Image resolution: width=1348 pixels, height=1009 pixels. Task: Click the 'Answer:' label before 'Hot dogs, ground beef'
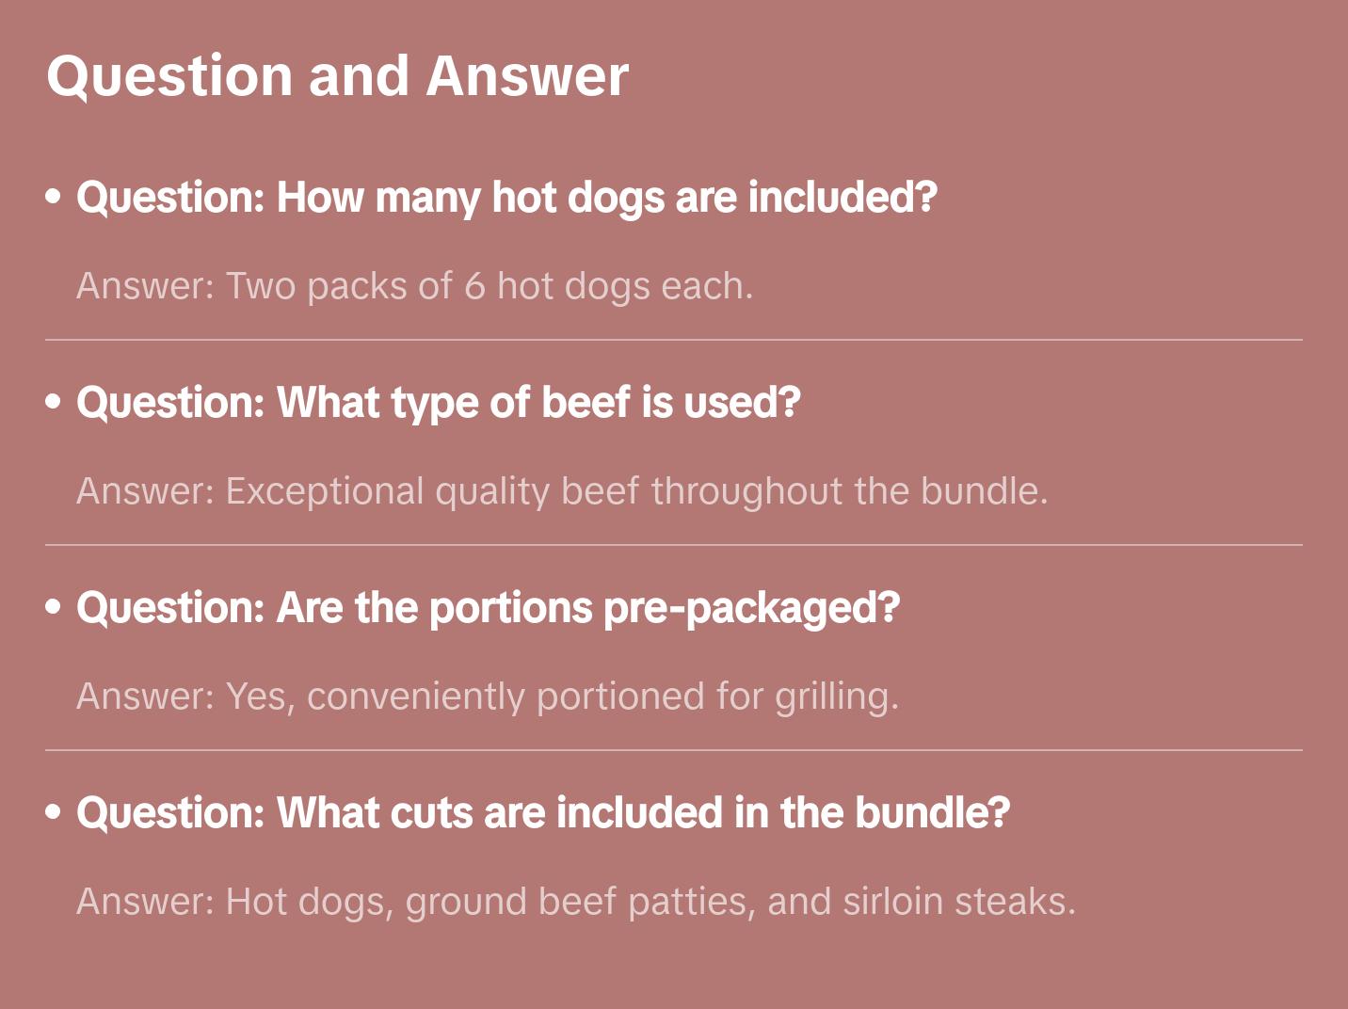(x=146, y=902)
